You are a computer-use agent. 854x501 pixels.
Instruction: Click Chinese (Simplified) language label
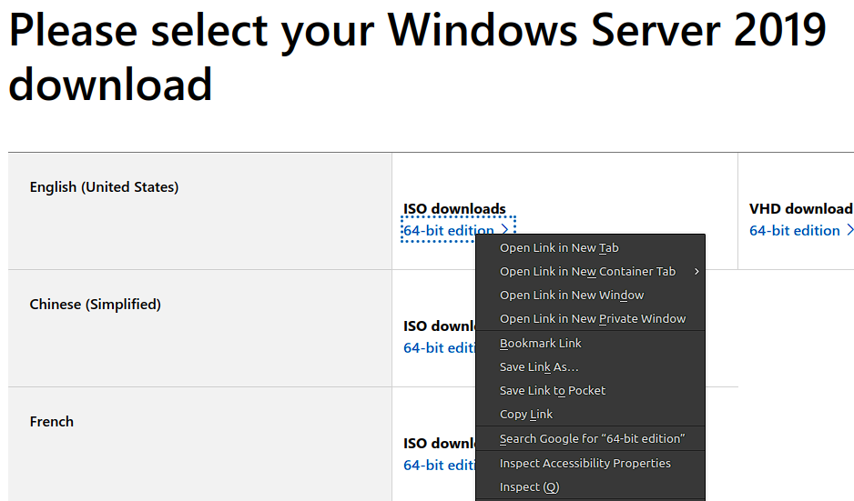[96, 305]
